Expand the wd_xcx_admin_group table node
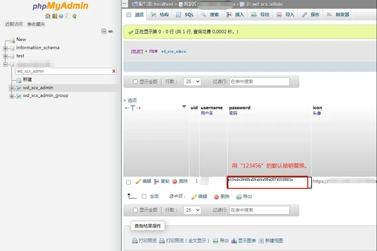377x251 pixels. tap(12, 96)
